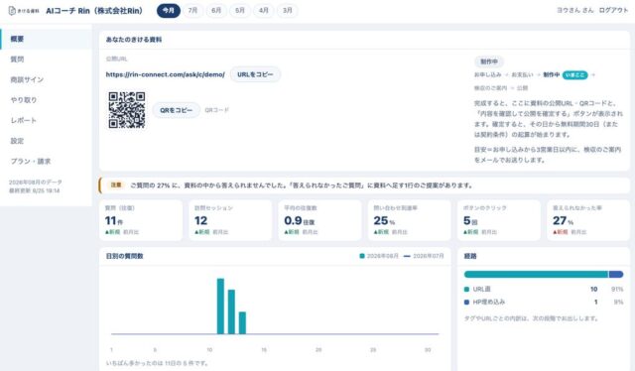Open レポート in the sidebar
635x371 pixels.
pyautogui.click(x=46, y=120)
